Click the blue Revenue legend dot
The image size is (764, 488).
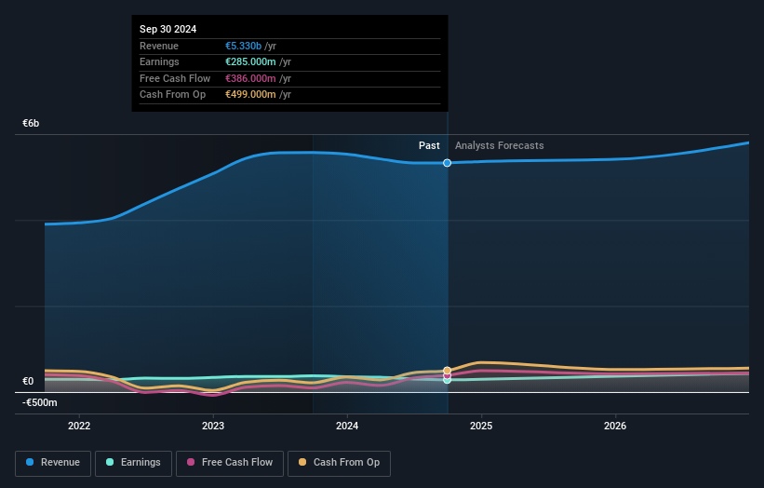[x=30, y=462]
